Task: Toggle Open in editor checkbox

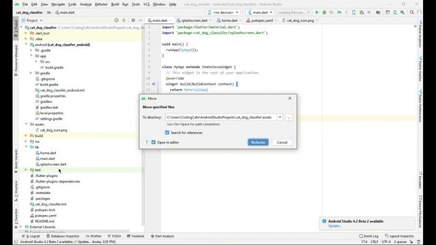Action: (153, 142)
